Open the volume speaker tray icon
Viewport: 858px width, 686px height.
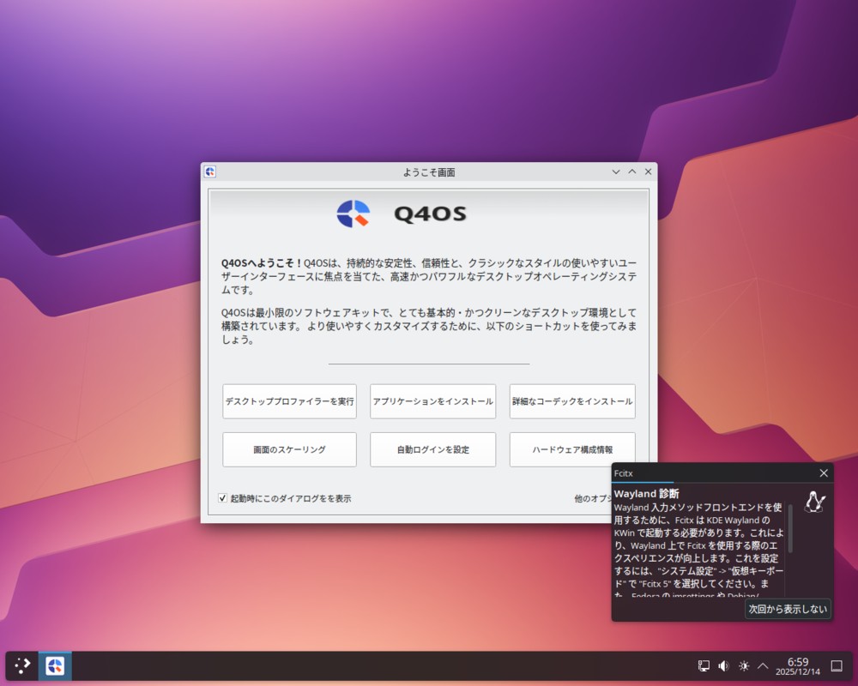[x=723, y=665]
